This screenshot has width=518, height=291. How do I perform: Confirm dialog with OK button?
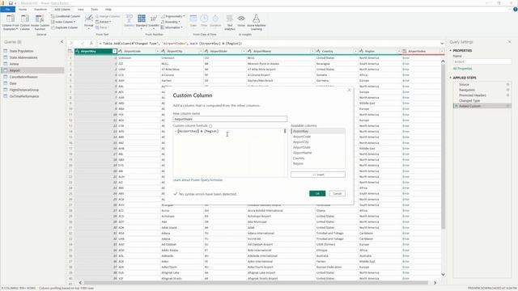317,193
